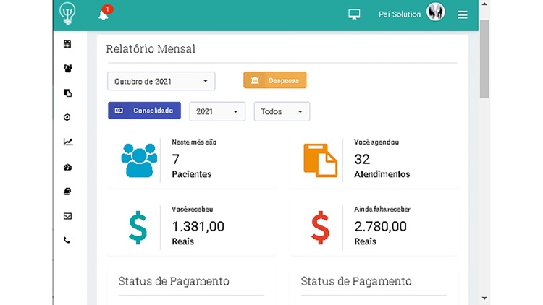Viewport: 543px width, 305px height.
Task: Click the Você recebeu label
Action: click(193, 209)
